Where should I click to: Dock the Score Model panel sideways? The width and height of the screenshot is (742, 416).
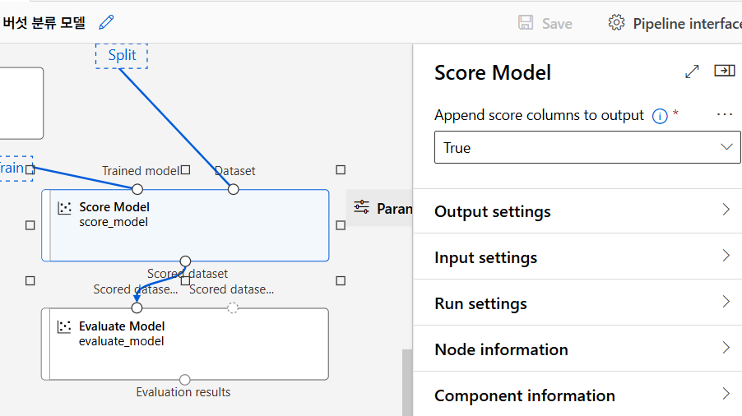[724, 72]
